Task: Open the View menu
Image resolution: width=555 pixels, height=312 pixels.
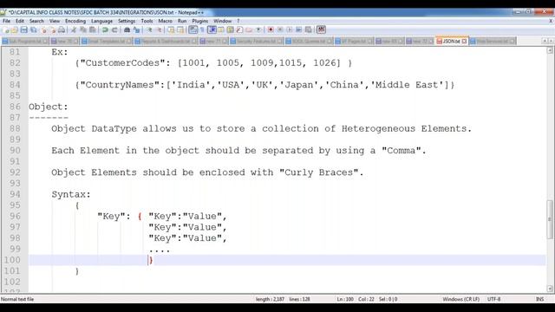Action: (55, 21)
